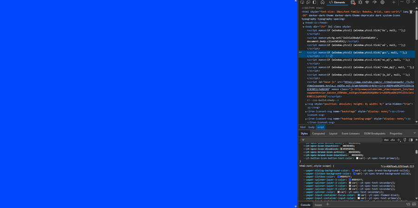Toggle computed styles sidebar icon
This screenshot has height=208, width=418.
(x=411, y=140)
